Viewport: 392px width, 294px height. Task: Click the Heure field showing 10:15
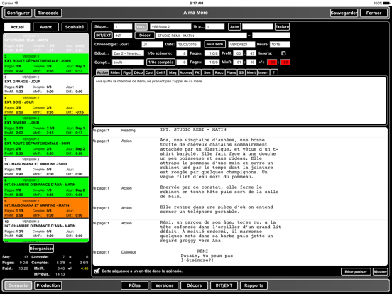pos(280,45)
